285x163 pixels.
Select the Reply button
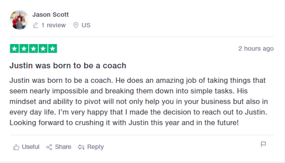[x=91, y=147]
